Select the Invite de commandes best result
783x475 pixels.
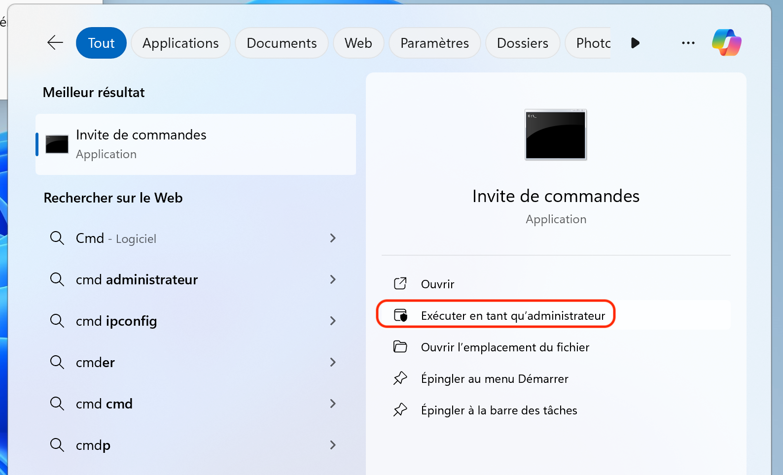coord(195,144)
